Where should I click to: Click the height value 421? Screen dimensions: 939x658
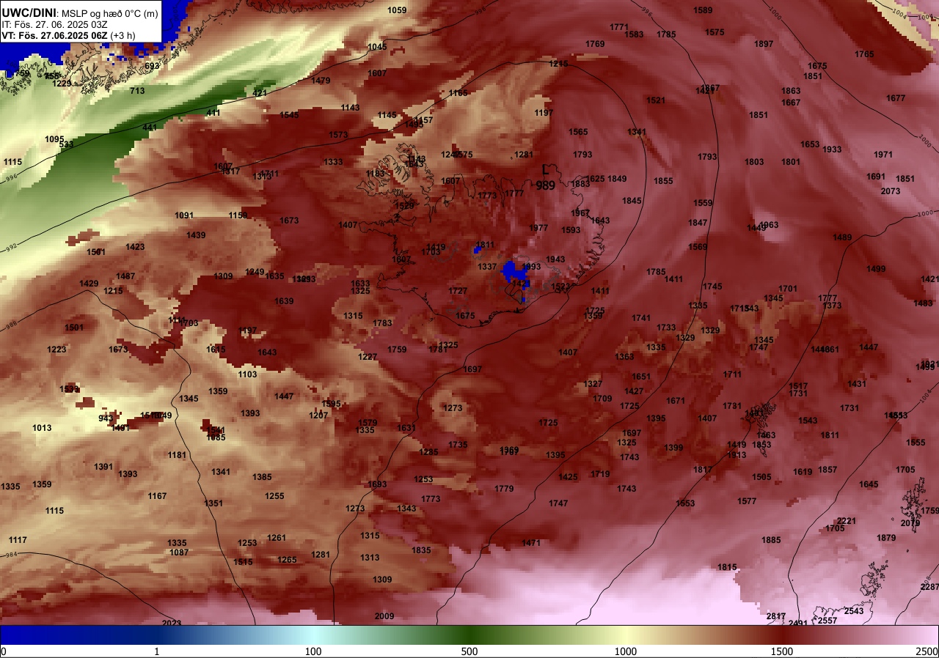tap(260, 93)
